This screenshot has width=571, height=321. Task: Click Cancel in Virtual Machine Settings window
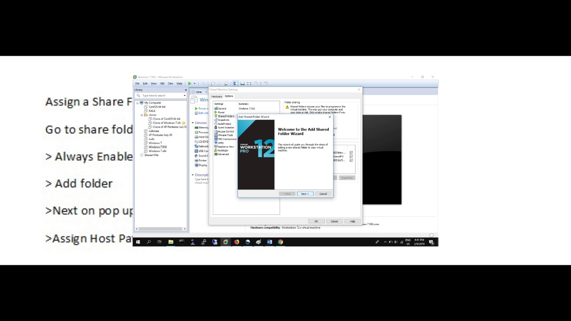(334, 221)
